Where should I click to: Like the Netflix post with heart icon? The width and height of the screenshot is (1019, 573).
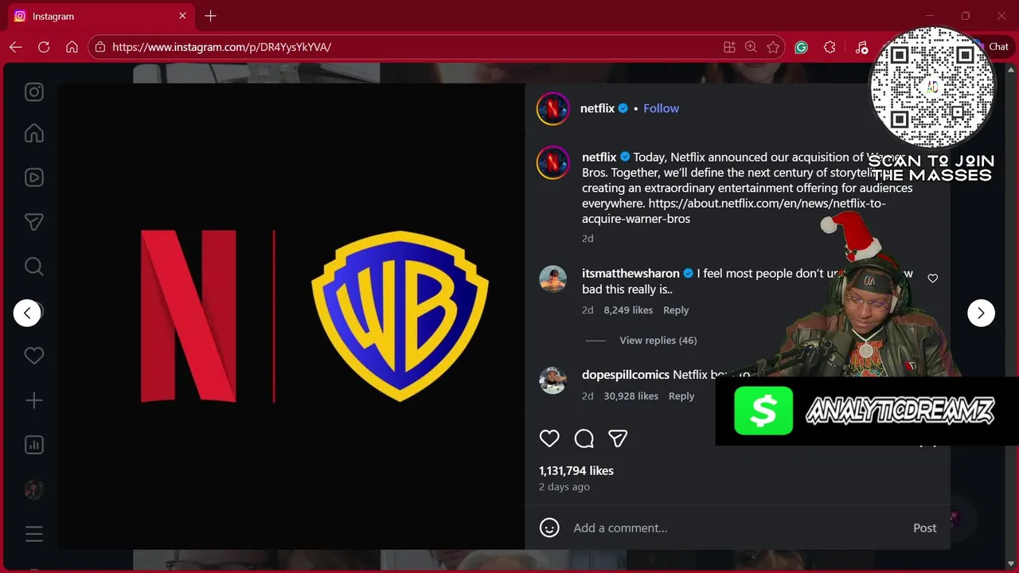click(549, 439)
